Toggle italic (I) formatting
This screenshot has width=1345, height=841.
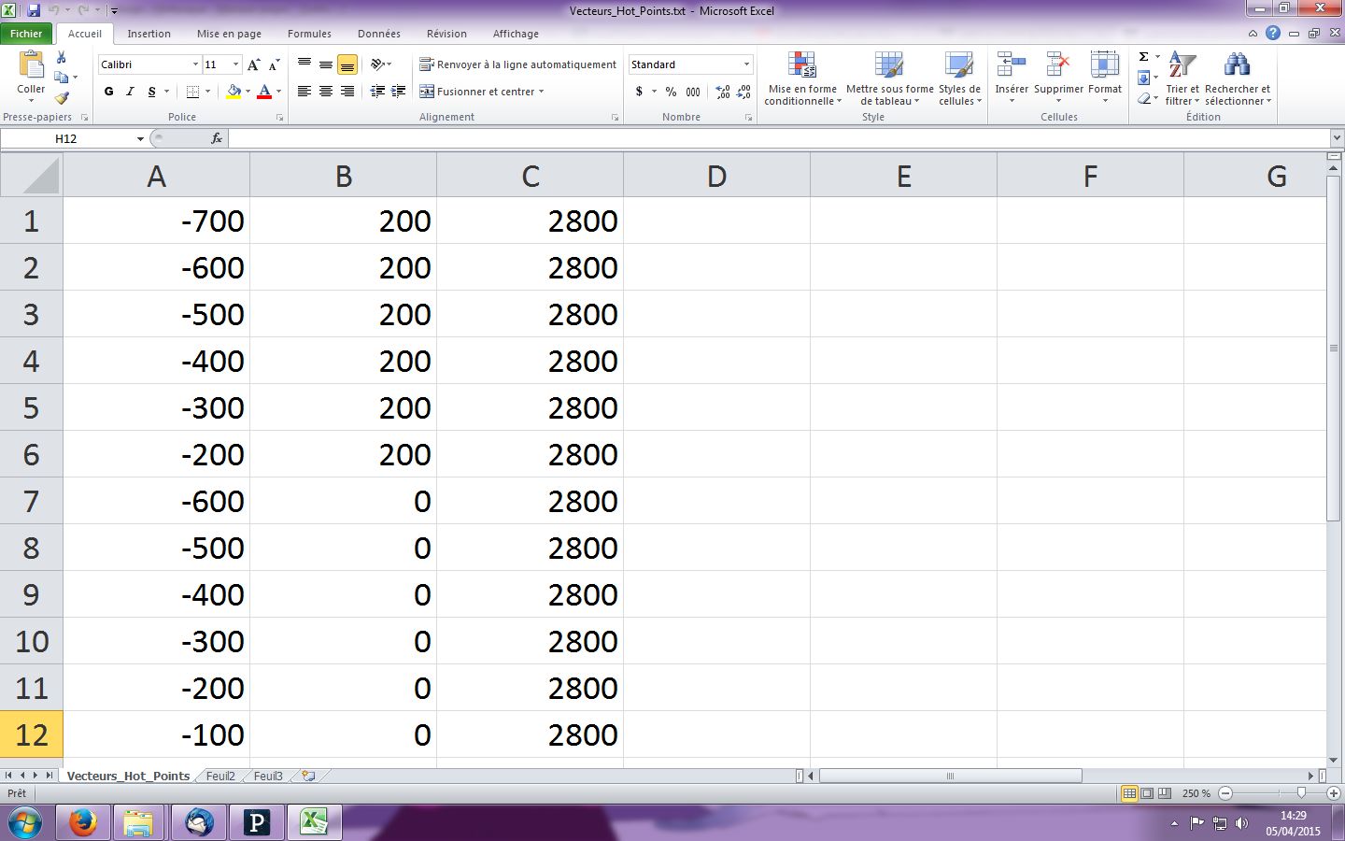(x=130, y=92)
